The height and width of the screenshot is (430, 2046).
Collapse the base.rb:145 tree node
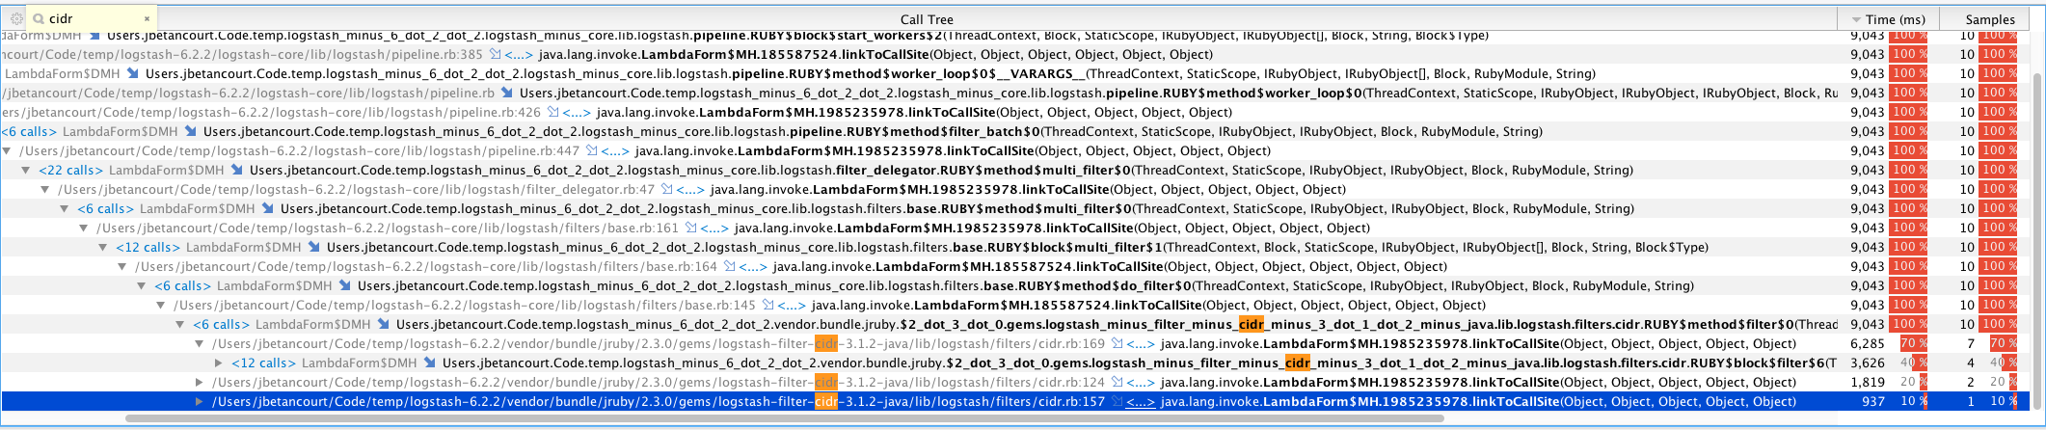(161, 306)
